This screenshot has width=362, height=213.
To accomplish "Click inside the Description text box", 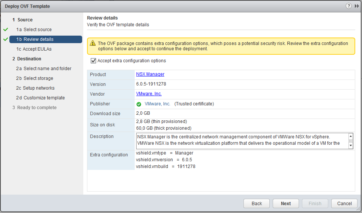I will 240,140.
